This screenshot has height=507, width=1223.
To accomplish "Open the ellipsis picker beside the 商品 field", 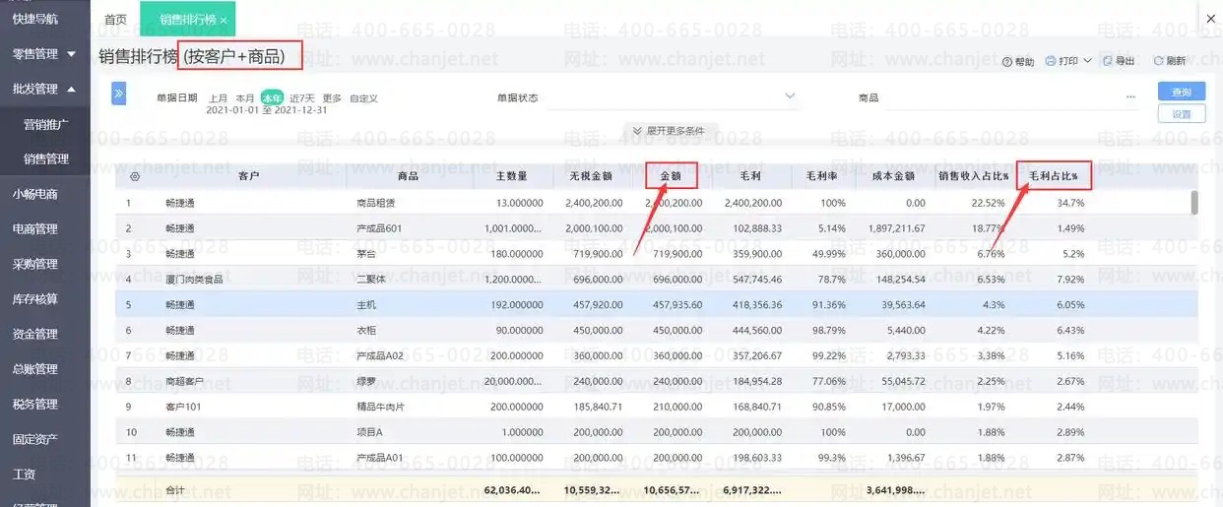I will pyautogui.click(x=1130, y=97).
